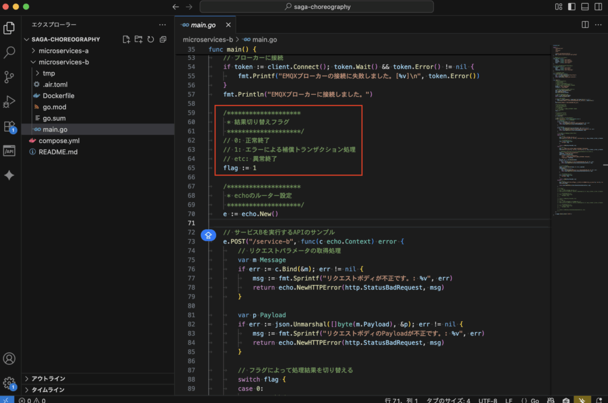The height and width of the screenshot is (403, 608).
Task: Expand the アウトライン section
Action: pyautogui.click(x=48, y=379)
